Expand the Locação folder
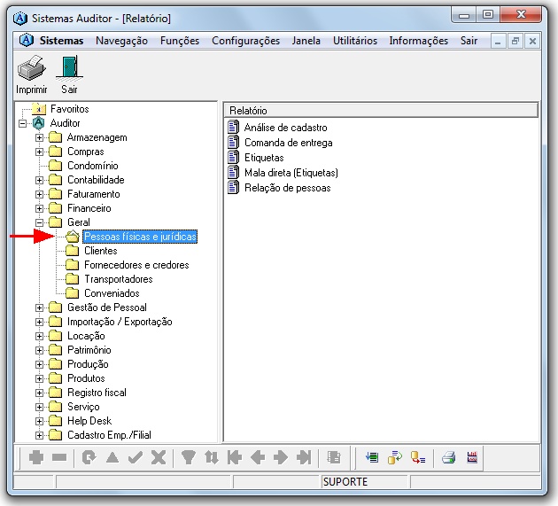This screenshot has width=558, height=506. pos(40,336)
